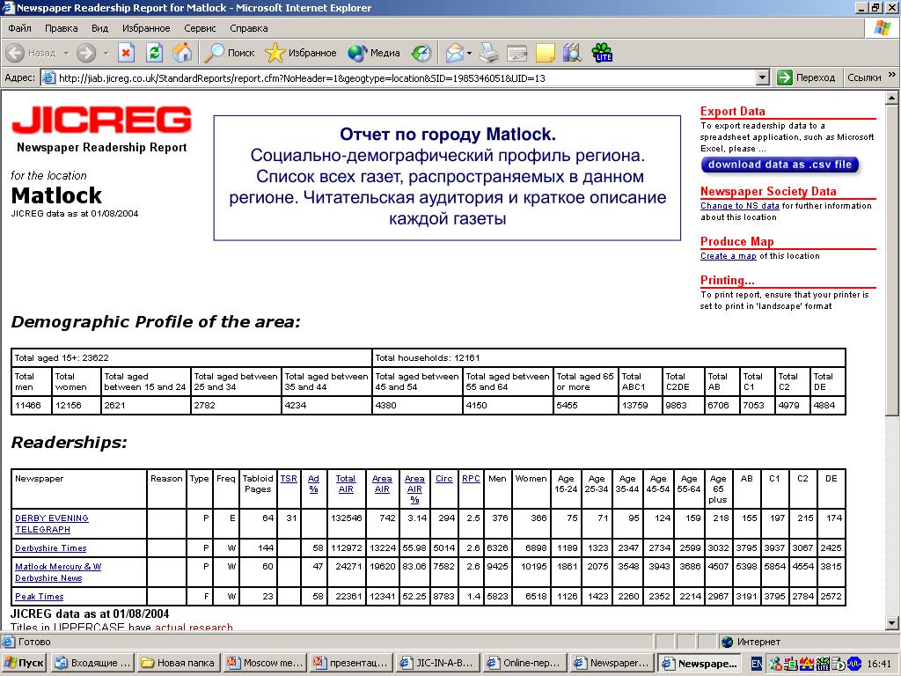901x676 pixels.
Task: Open the DERBY EVENING TELEGRAPH newspaper link
Action: (52, 524)
